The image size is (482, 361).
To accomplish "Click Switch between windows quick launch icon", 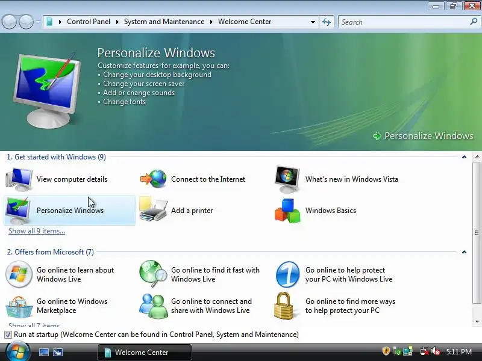I will [x=58, y=352].
